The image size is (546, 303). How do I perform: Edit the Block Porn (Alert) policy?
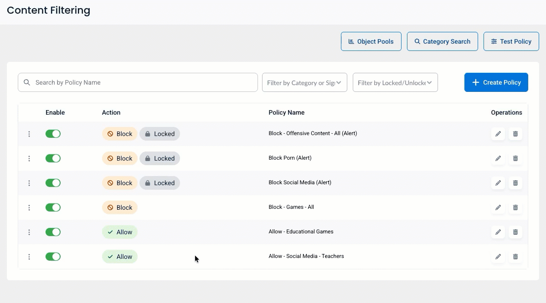pyautogui.click(x=498, y=158)
